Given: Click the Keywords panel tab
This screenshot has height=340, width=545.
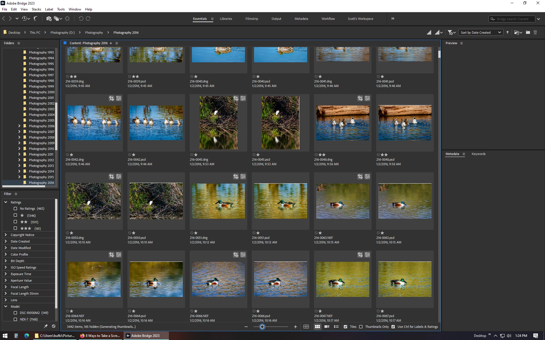Looking at the screenshot, I should 478,154.
